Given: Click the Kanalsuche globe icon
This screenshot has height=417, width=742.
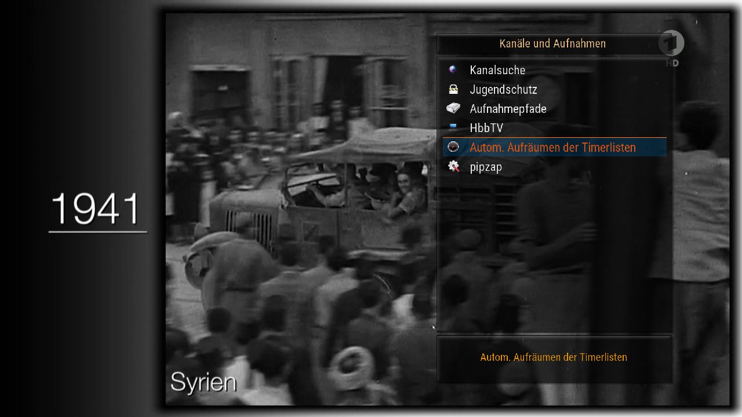Looking at the screenshot, I should 453,70.
